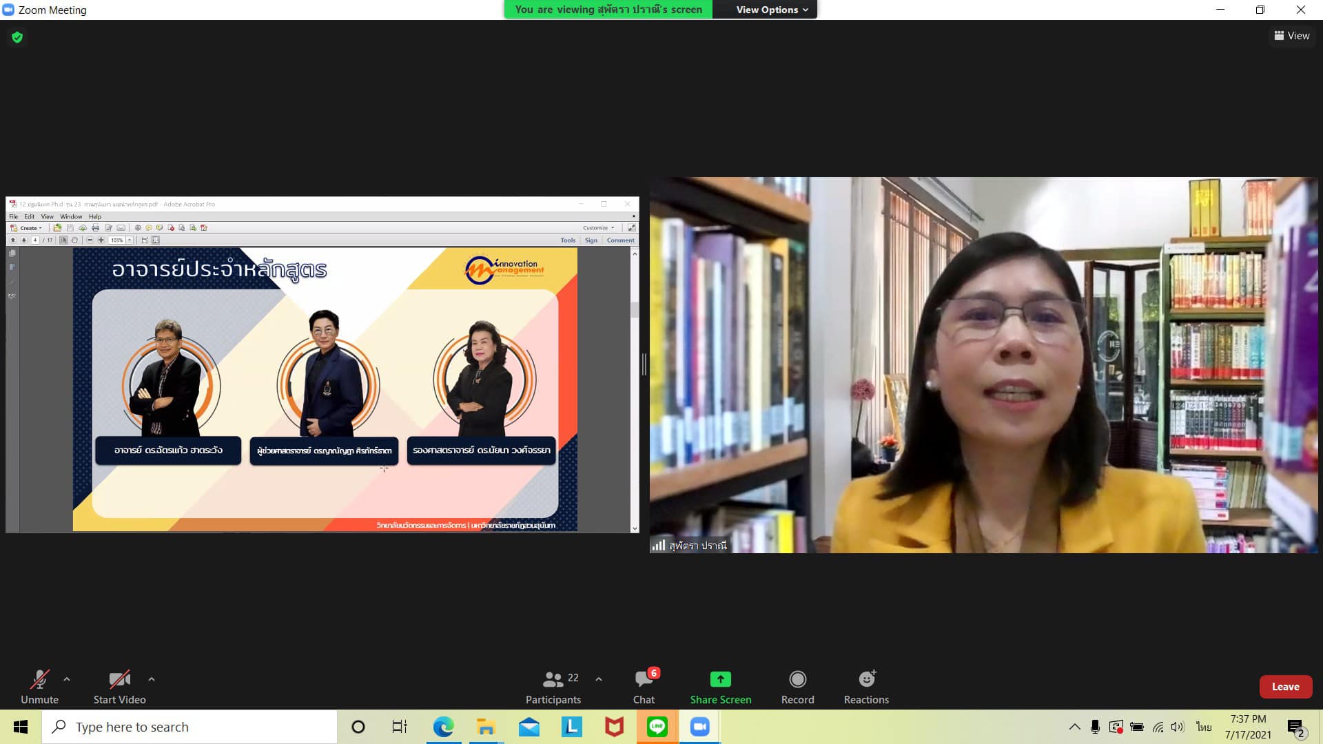Open the Reactions menu icon
The height and width of the screenshot is (744, 1323).
click(866, 680)
